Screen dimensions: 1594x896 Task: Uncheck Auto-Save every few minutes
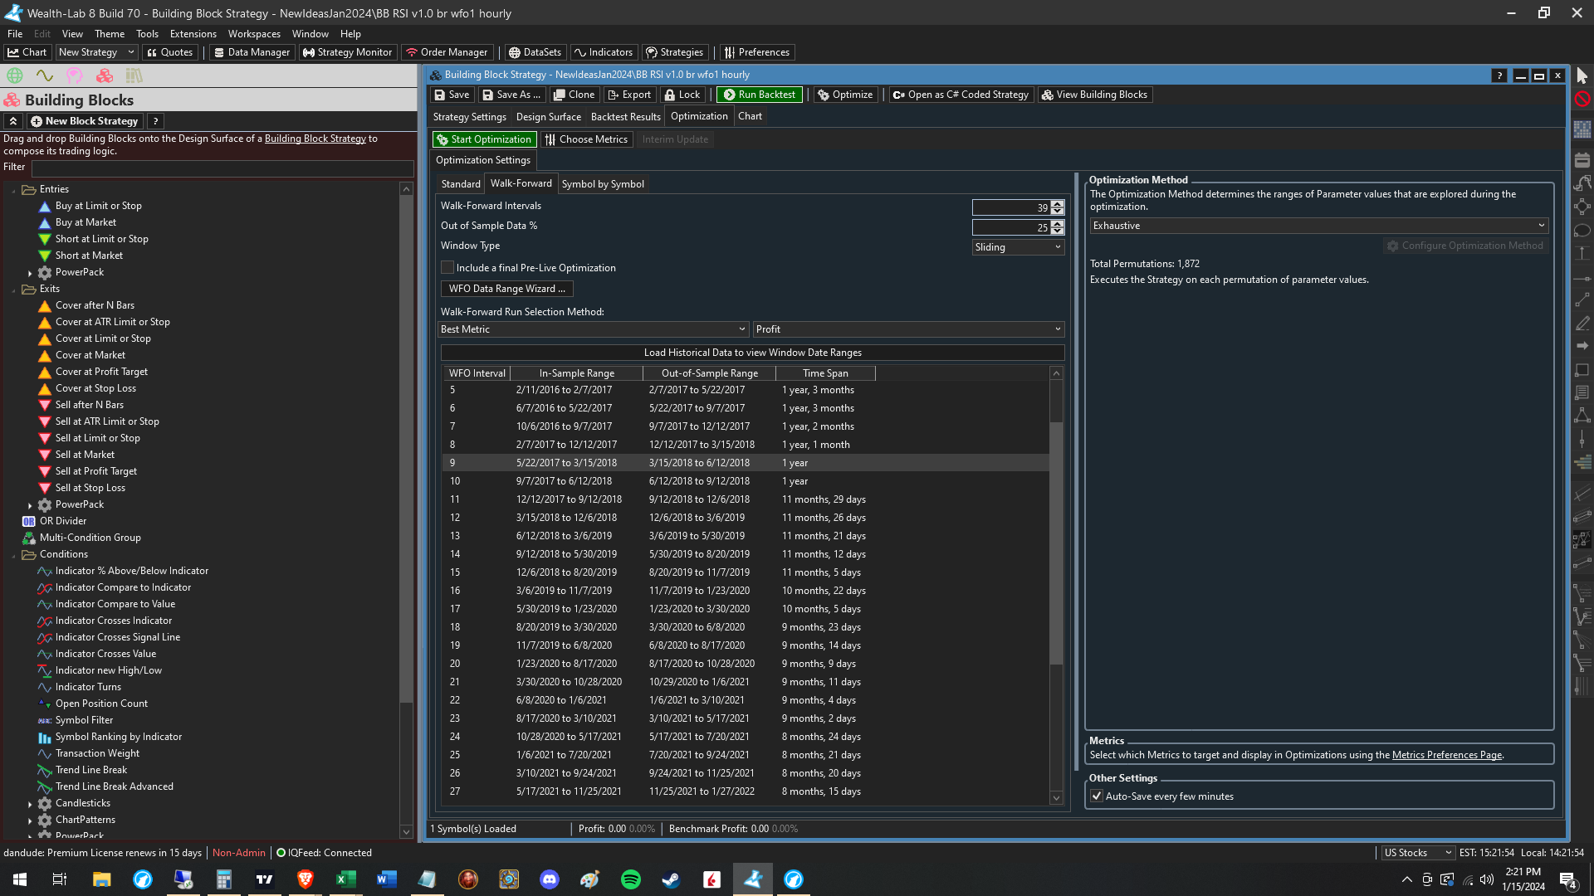coord(1097,796)
